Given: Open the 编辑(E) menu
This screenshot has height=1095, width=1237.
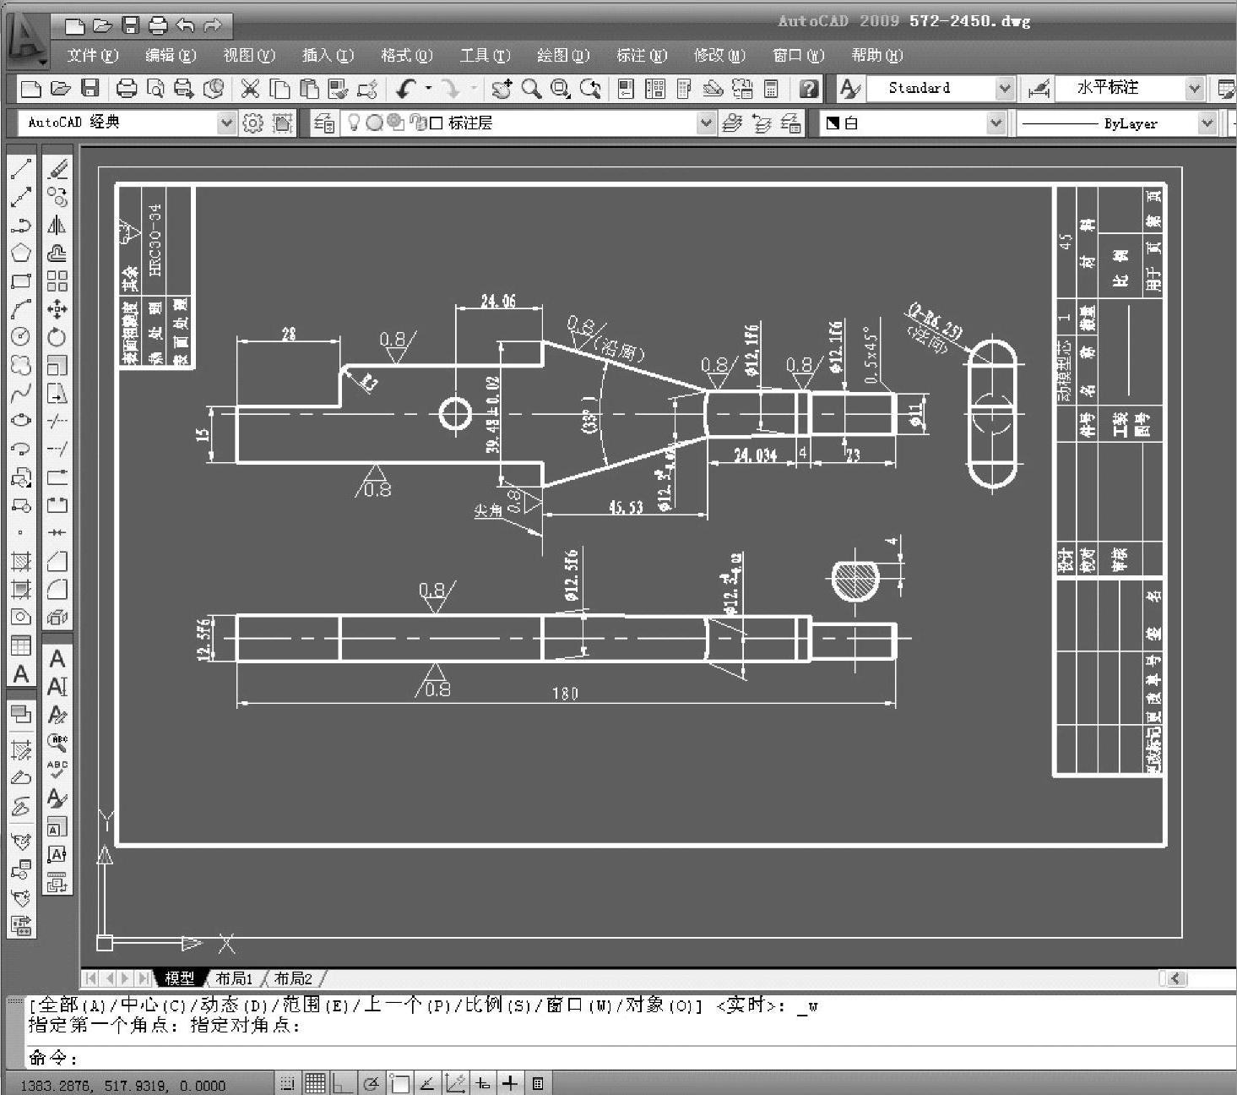Looking at the screenshot, I should pos(171,56).
